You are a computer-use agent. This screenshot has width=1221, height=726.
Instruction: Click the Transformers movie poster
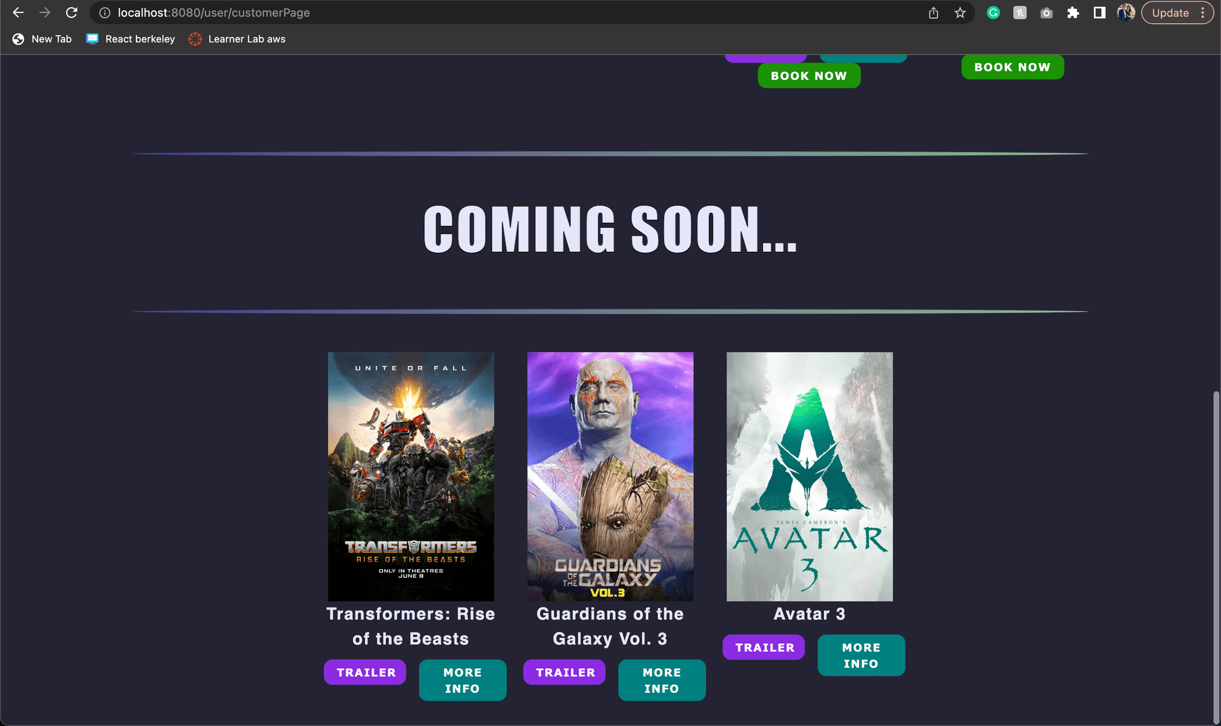[x=411, y=476]
